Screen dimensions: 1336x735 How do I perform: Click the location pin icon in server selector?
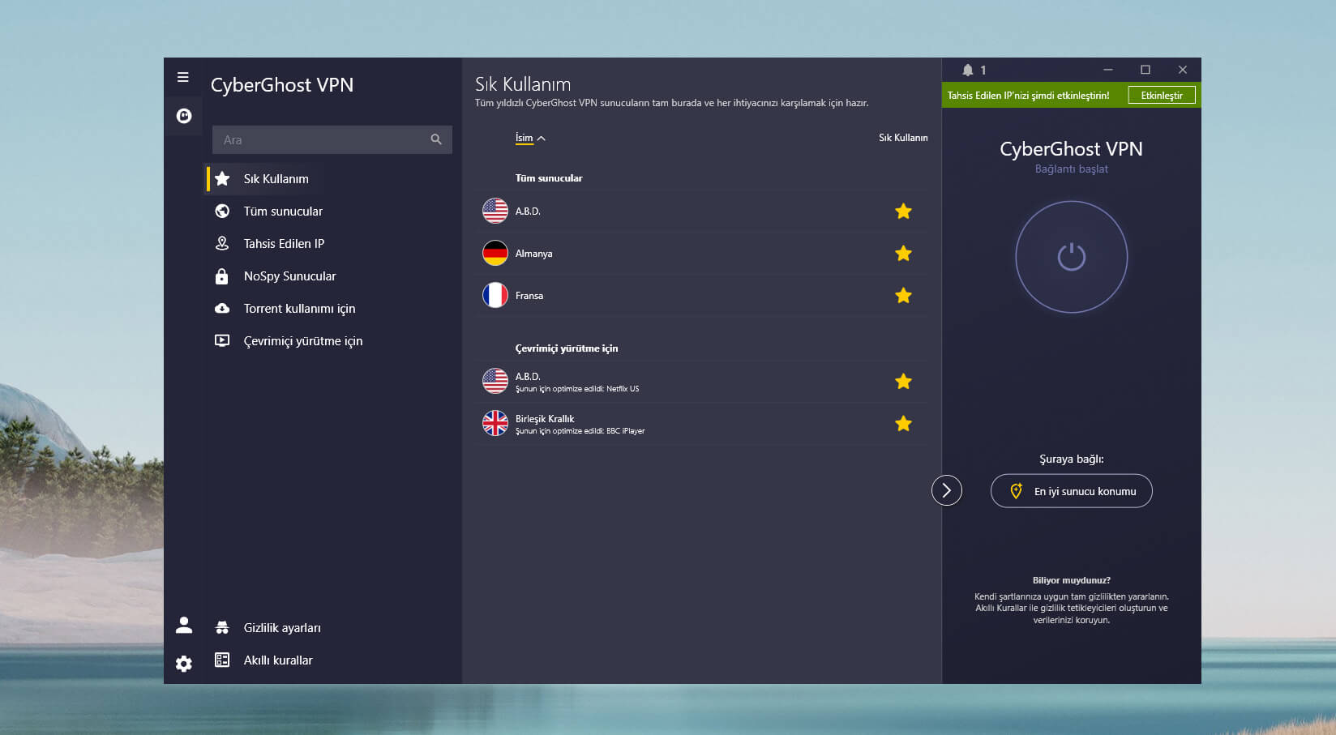point(1016,491)
